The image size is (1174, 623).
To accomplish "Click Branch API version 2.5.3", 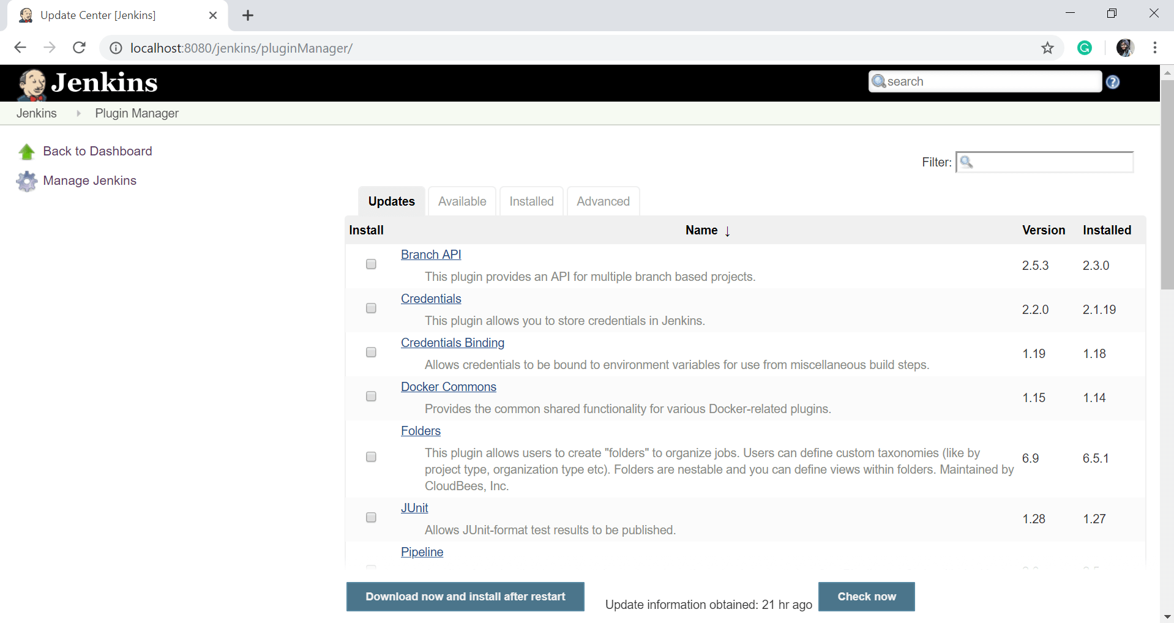I will (1035, 266).
